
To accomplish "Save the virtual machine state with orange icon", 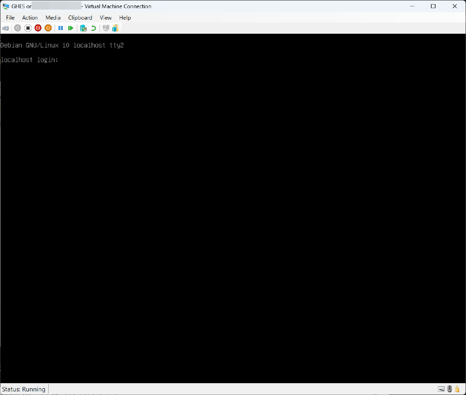I will (48, 28).
